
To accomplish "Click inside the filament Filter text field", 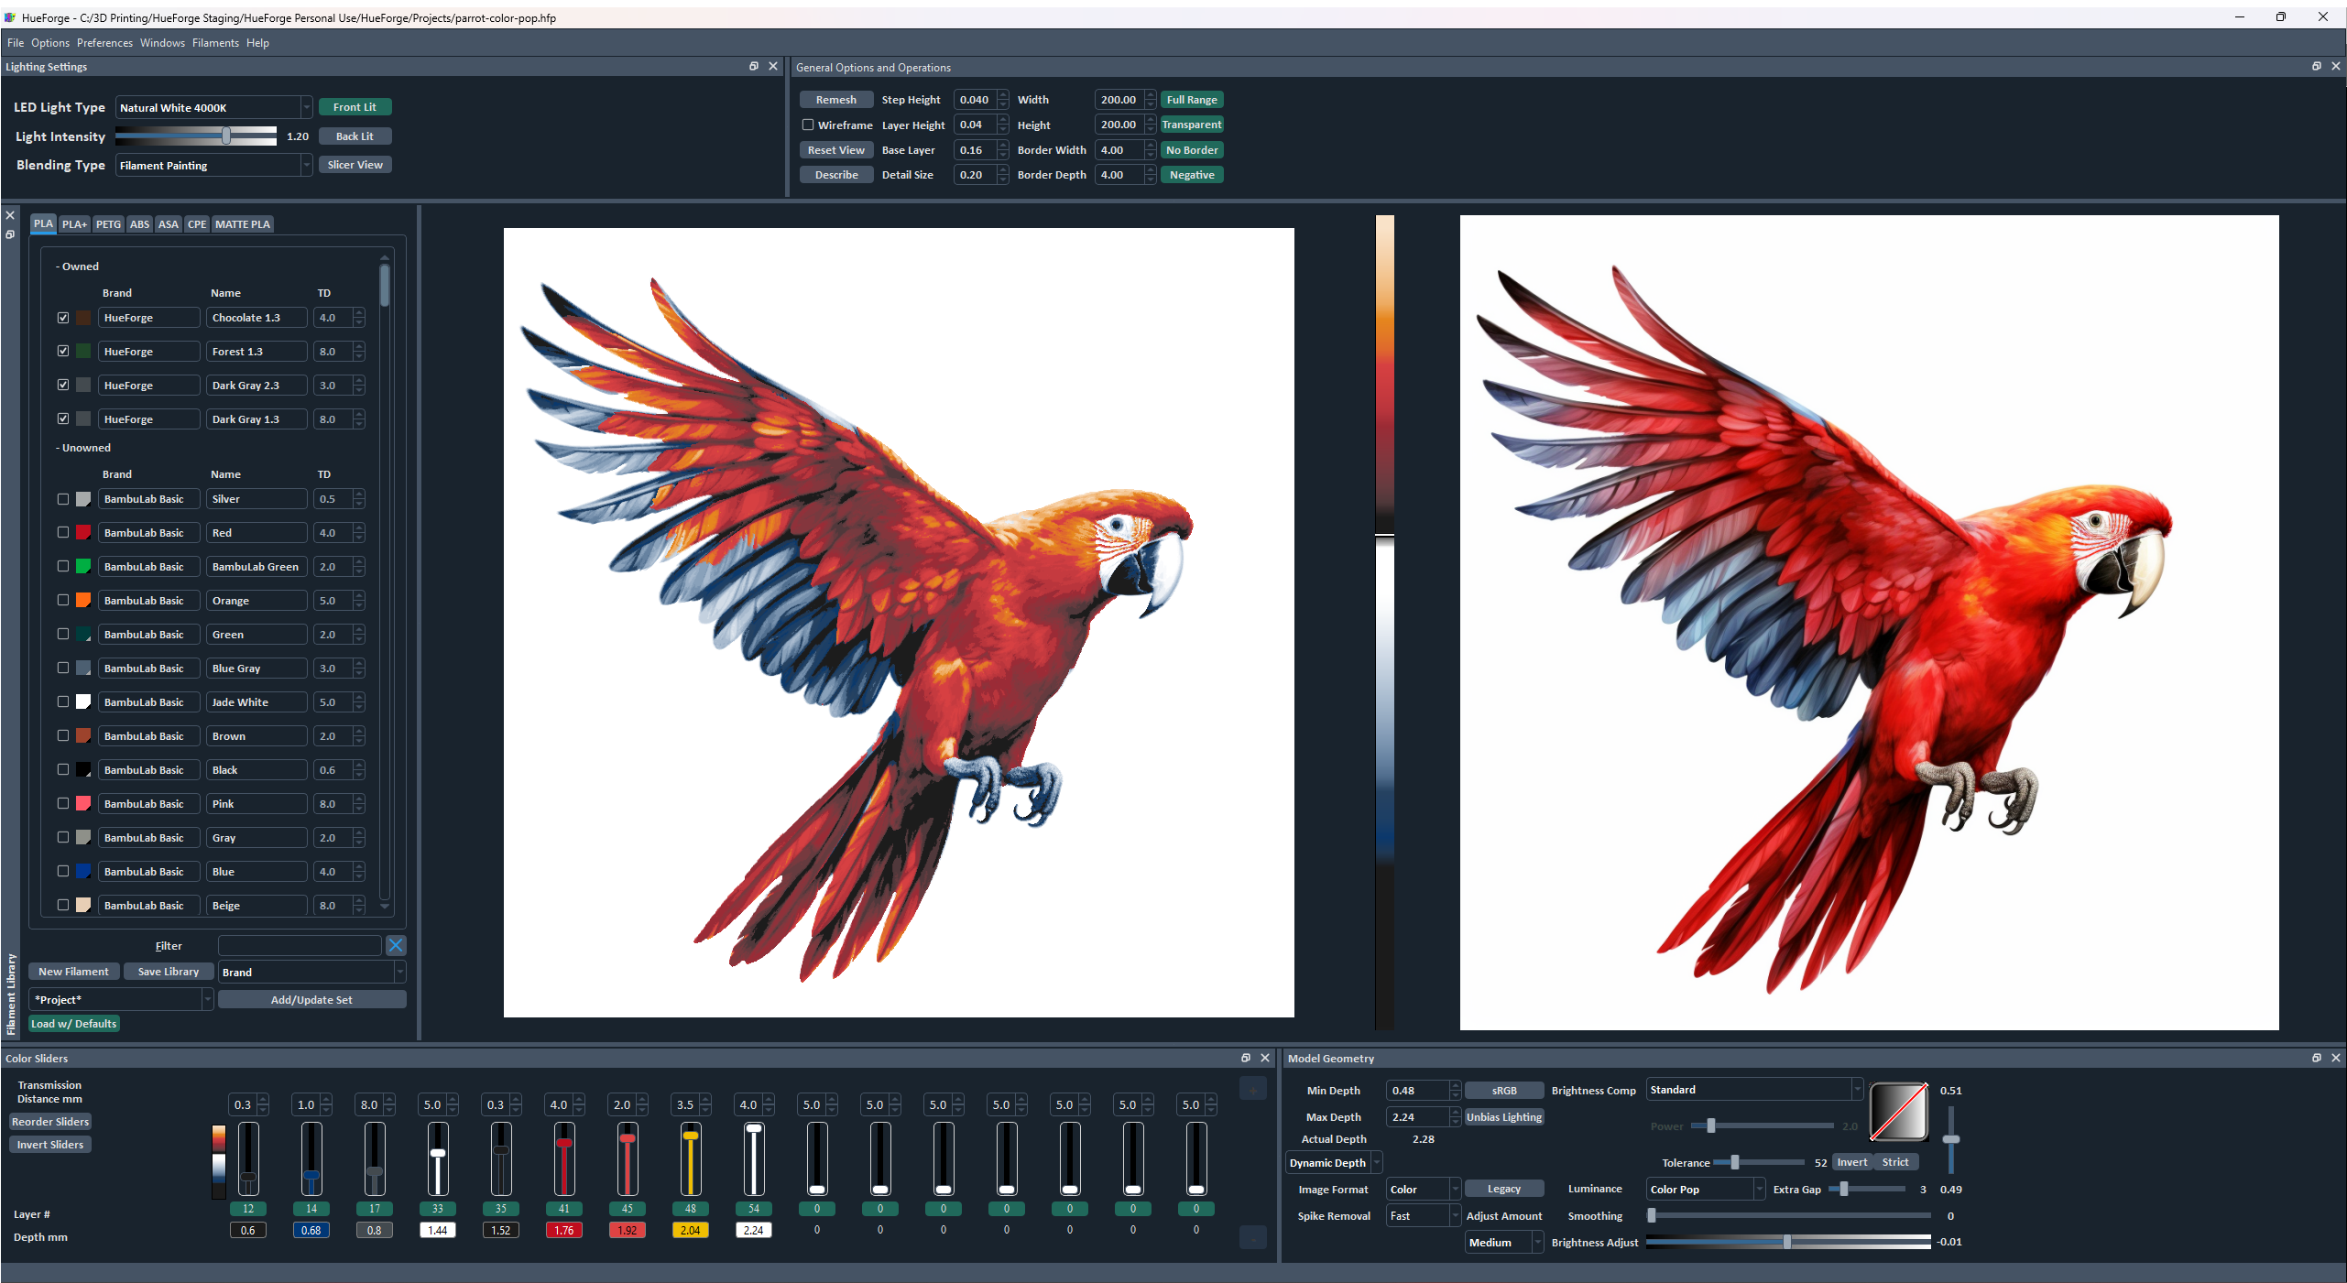I will click(x=299, y=945).
